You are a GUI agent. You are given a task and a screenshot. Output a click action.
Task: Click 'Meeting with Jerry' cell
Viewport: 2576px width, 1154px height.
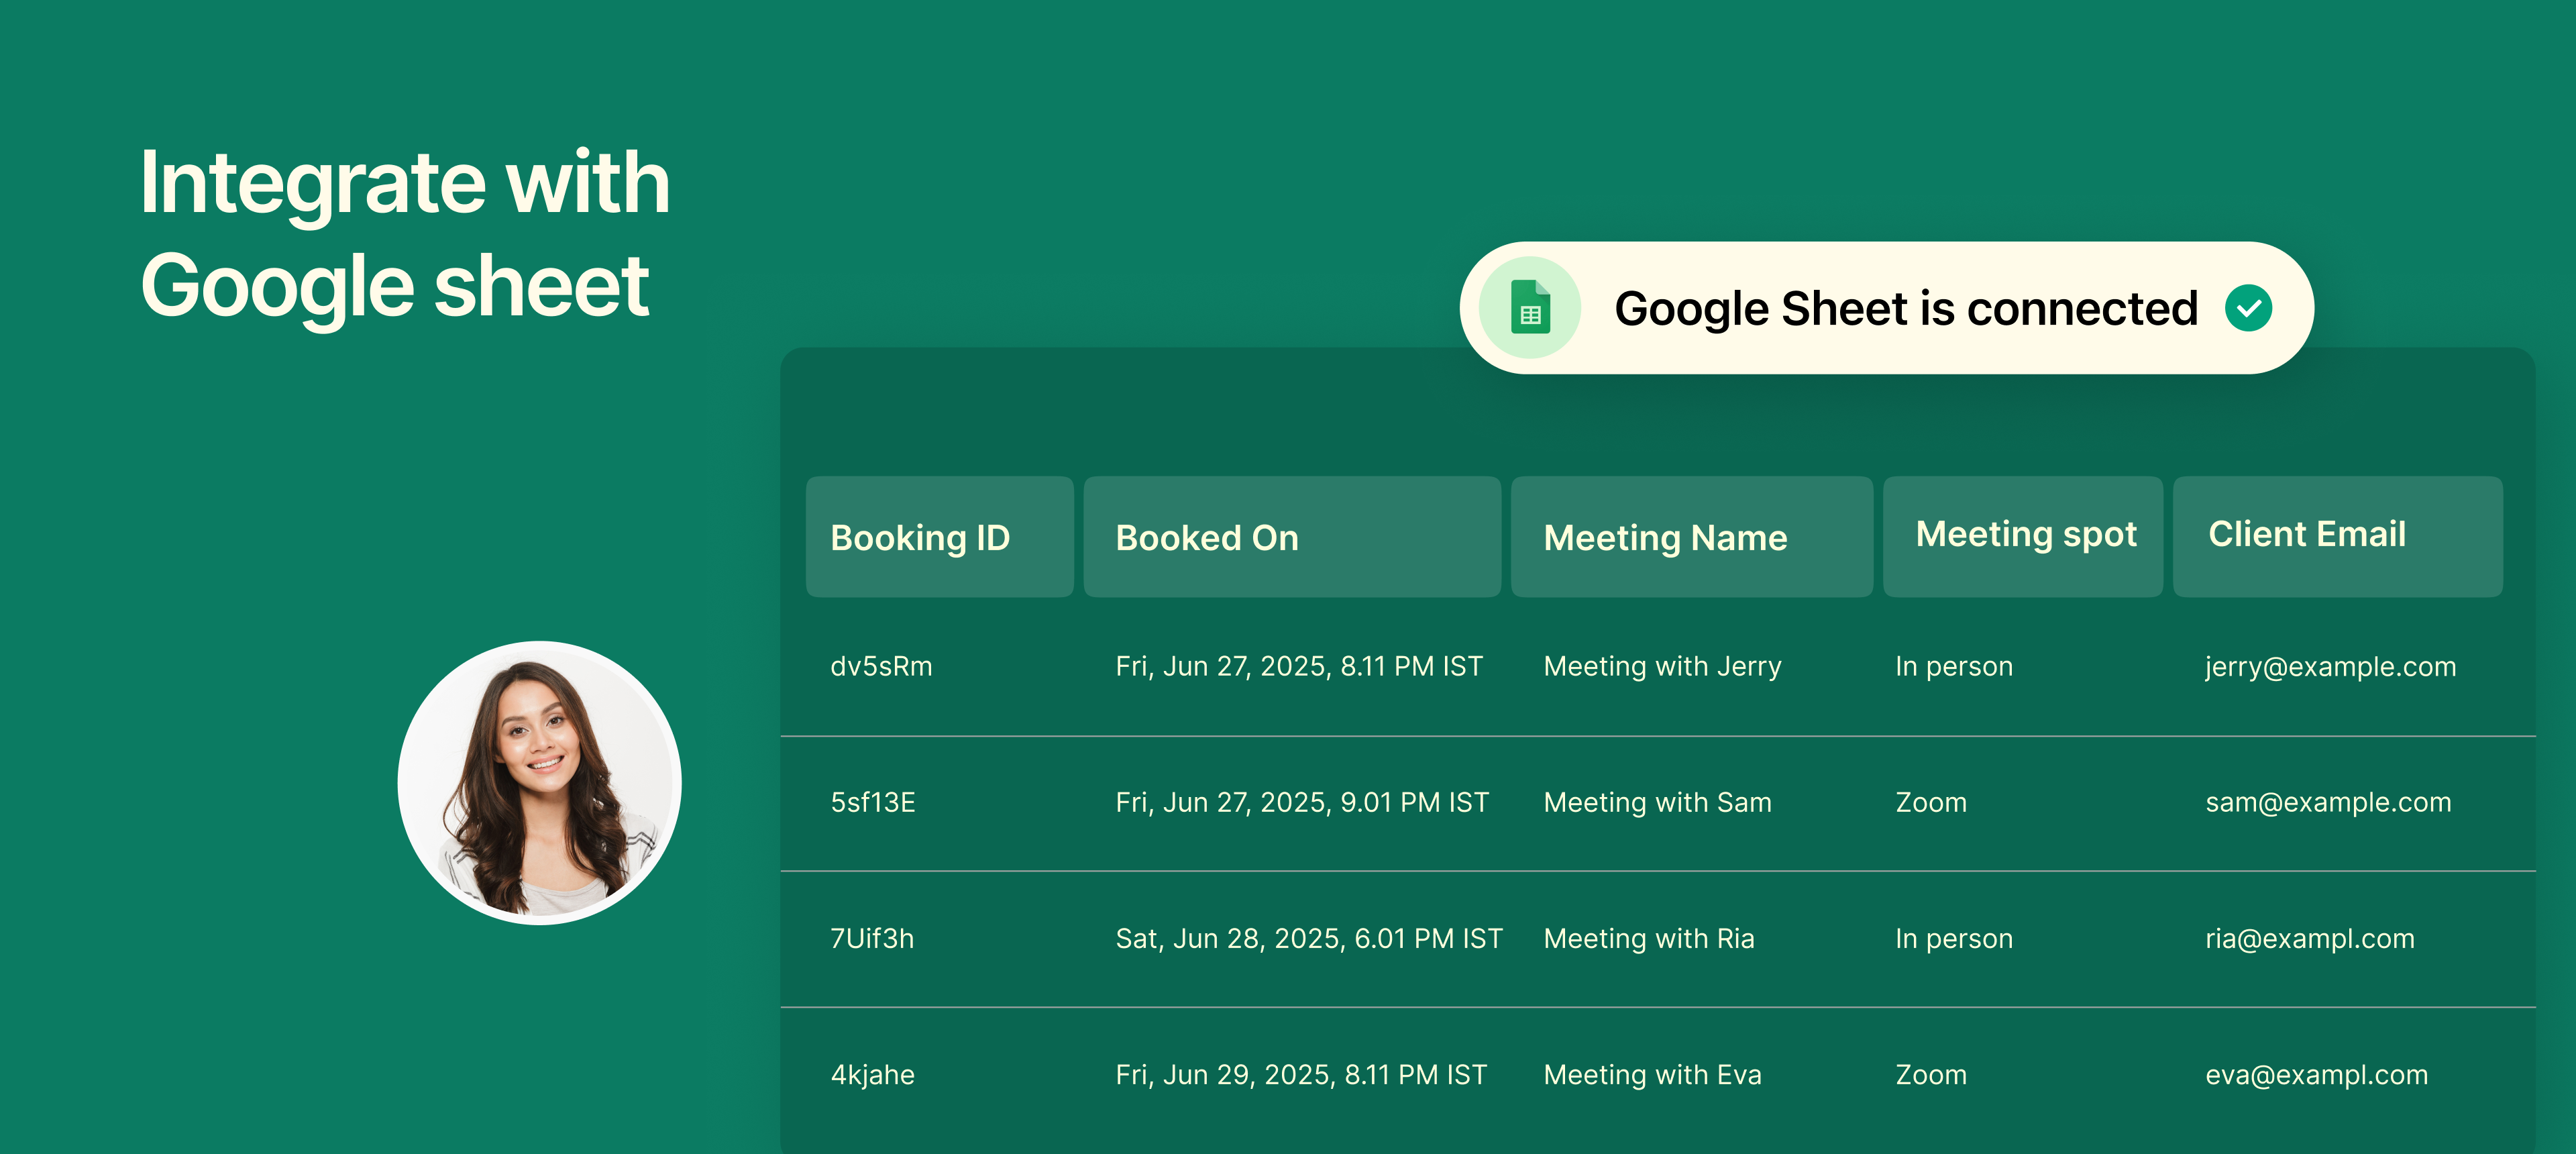coord(1662,666)
